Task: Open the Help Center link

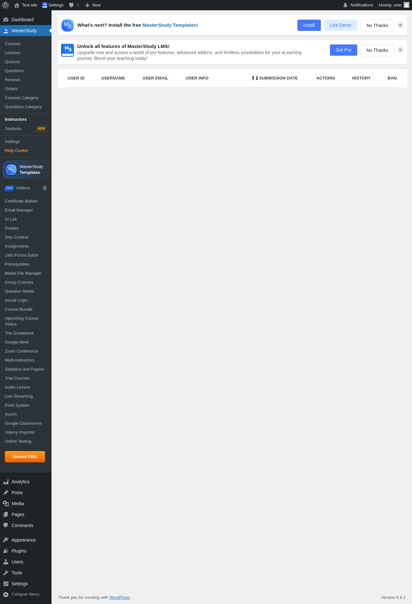Action: click(16, 151)
